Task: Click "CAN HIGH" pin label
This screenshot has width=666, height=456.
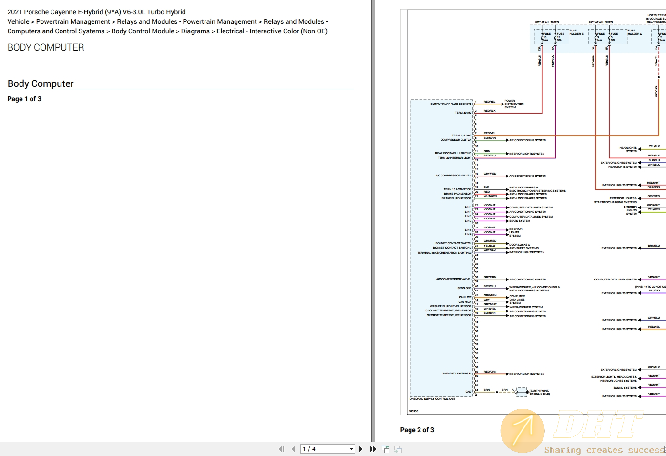Action: 465,302
